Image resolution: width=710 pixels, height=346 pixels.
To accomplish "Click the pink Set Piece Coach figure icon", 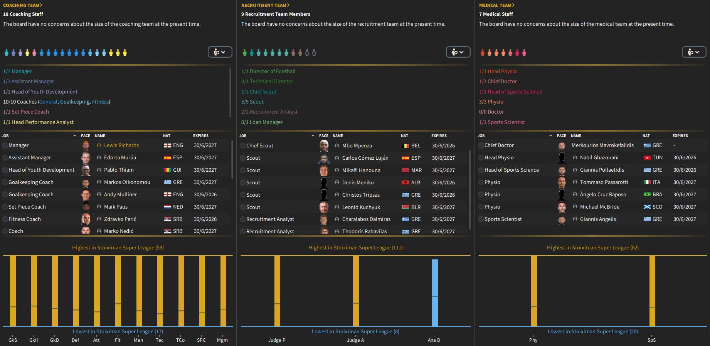I will (x=34, y=53).
